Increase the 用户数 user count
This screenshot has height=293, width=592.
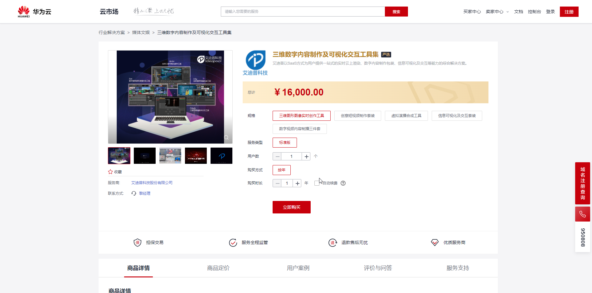point(306,156)
